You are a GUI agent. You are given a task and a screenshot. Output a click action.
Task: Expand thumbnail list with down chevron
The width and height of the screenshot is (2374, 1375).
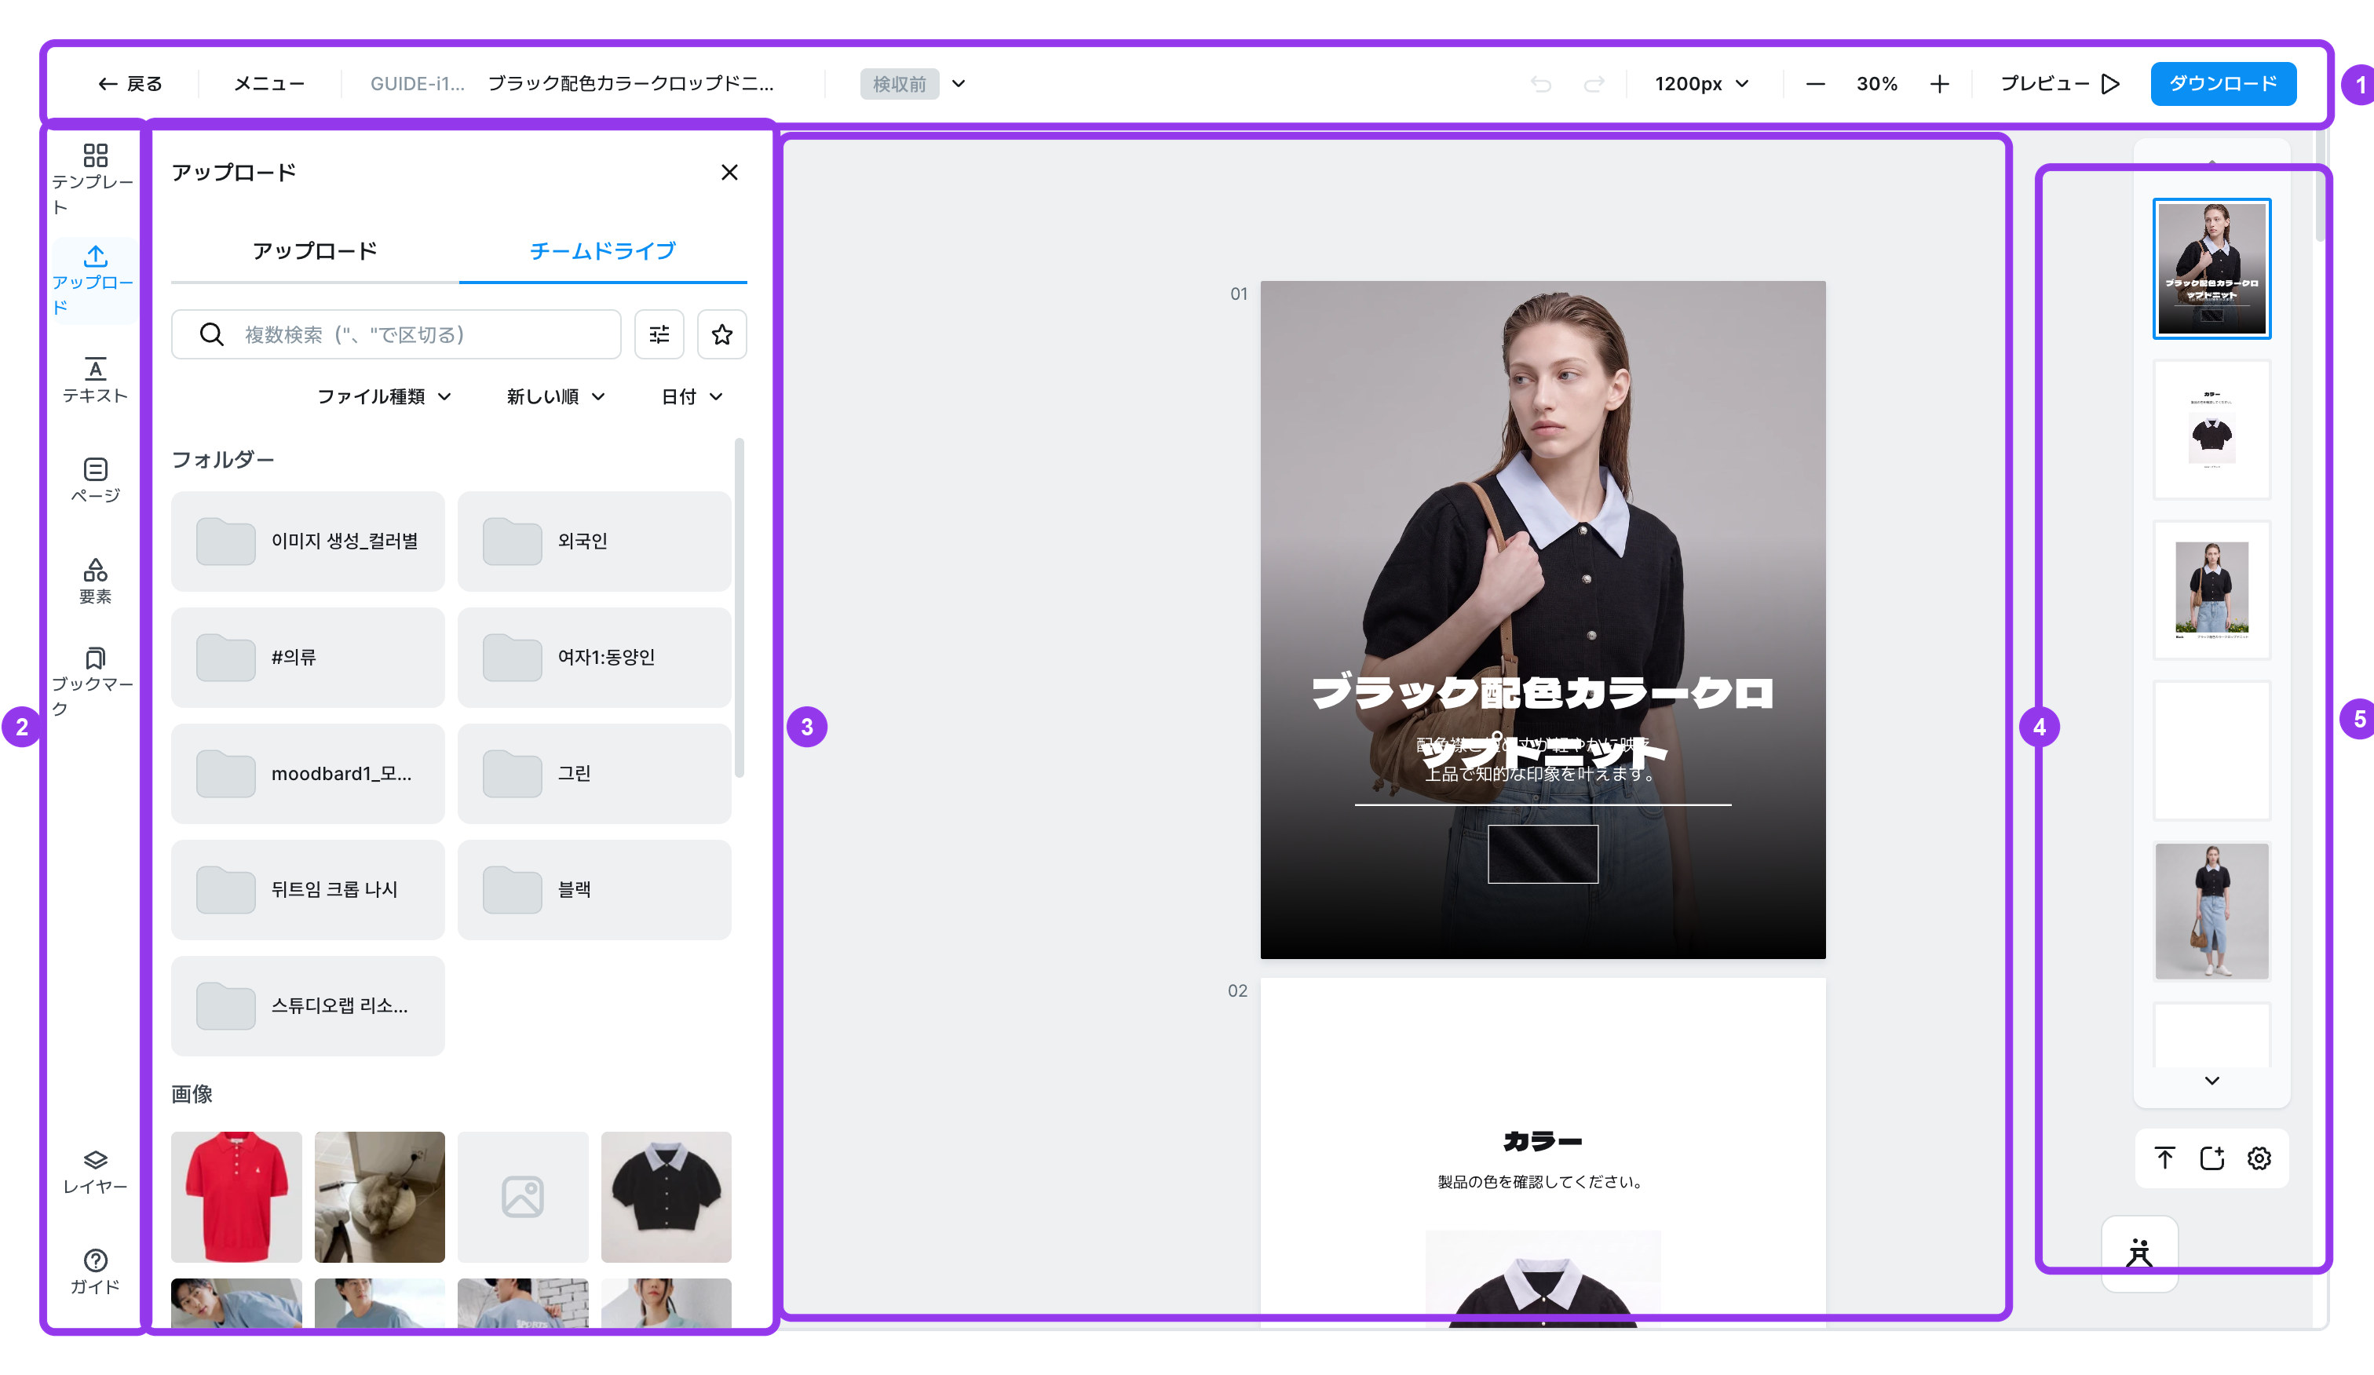(2212, 1080)
